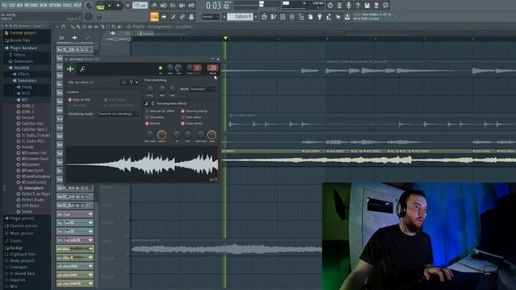Click the stamp icon in top toolbar
The height and width of the screenshot is (290, 516).
191,17
